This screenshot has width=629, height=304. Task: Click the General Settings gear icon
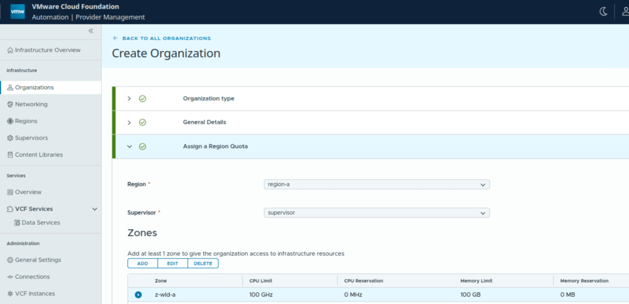(x=10, y=260)
